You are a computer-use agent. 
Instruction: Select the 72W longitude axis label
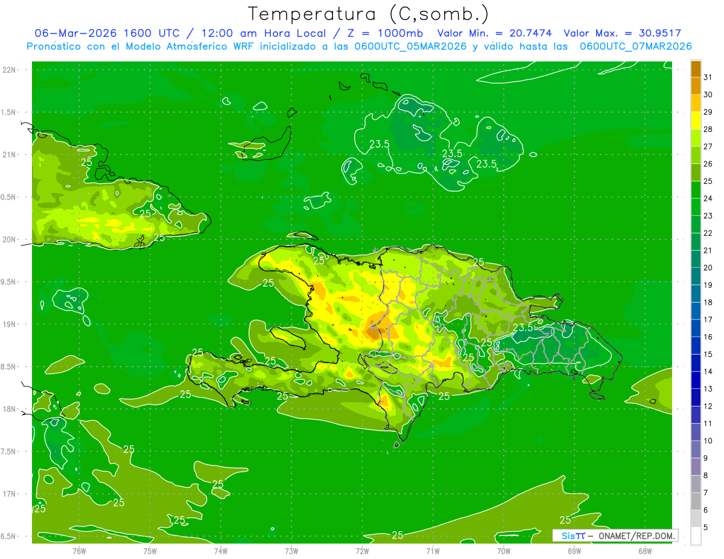point(362,551)
